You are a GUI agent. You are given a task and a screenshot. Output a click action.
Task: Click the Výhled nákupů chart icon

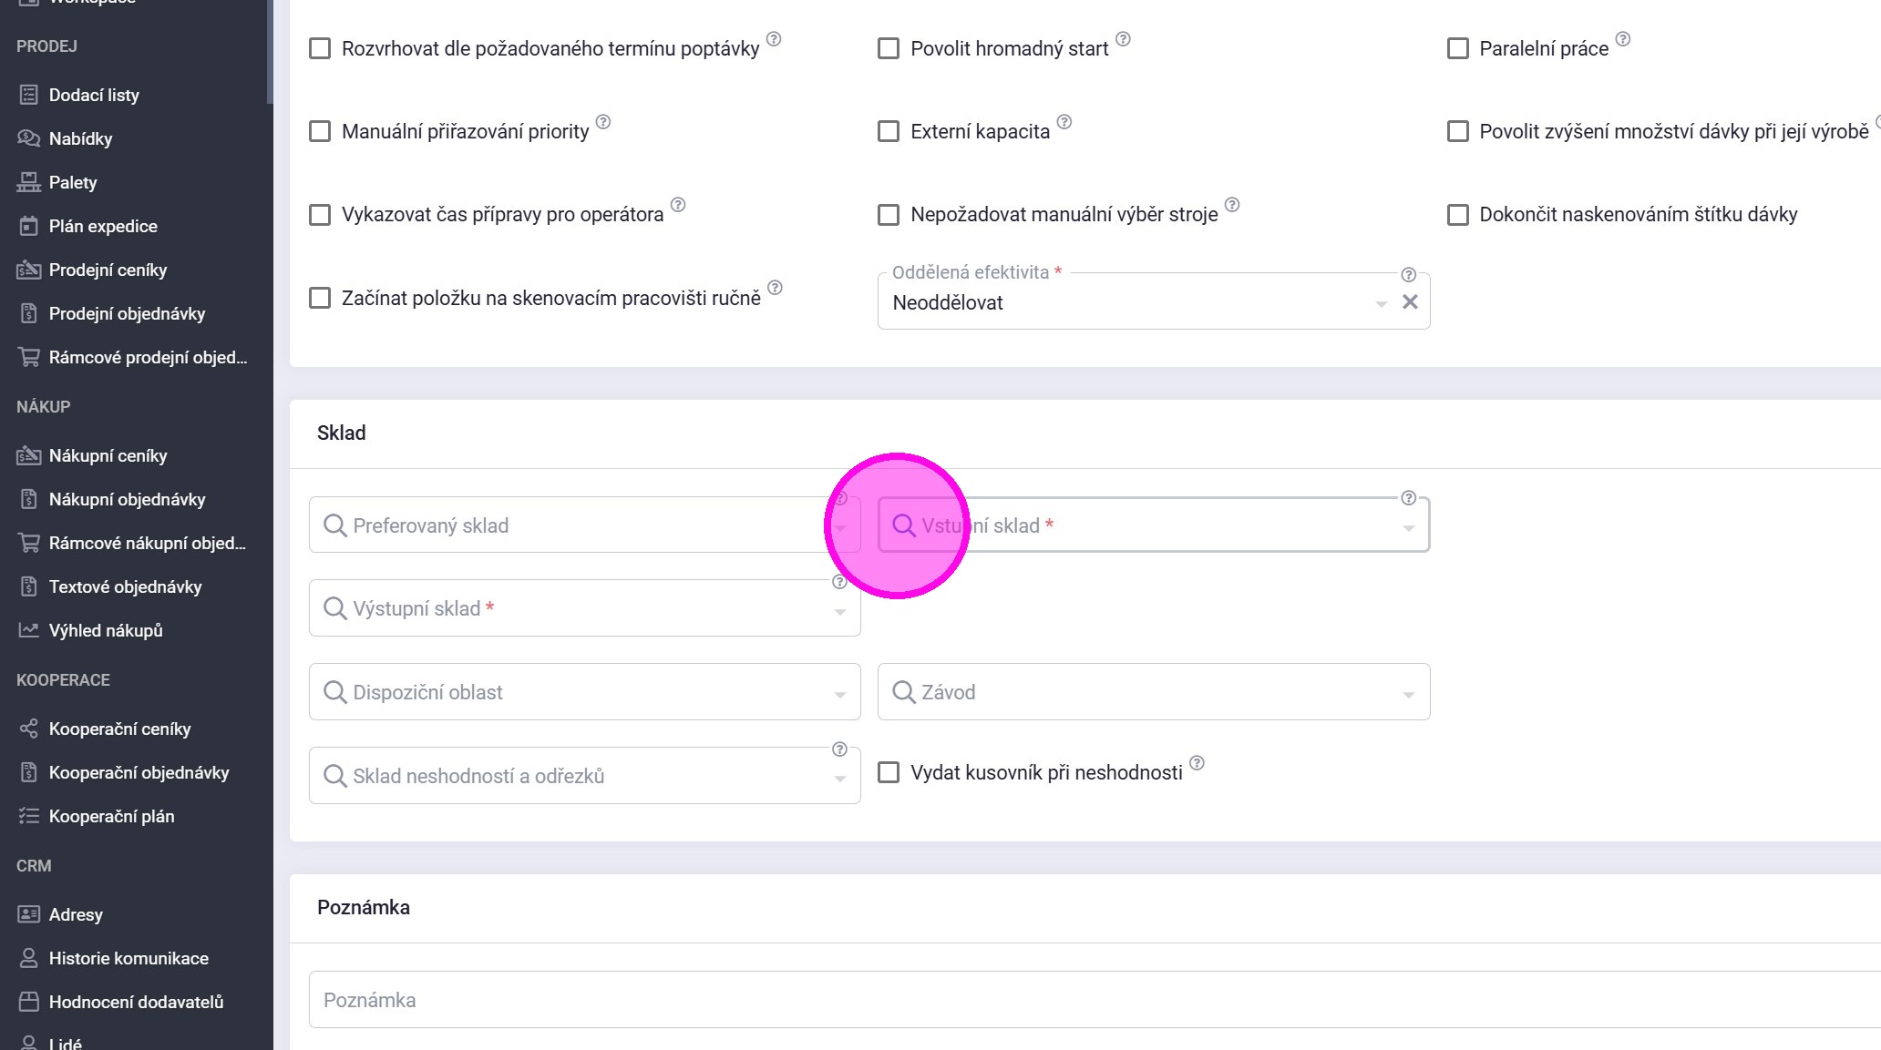pos(28,630)
